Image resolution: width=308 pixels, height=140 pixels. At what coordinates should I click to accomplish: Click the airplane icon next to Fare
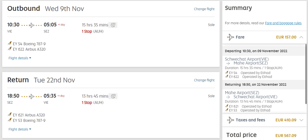tap(230, 37)
